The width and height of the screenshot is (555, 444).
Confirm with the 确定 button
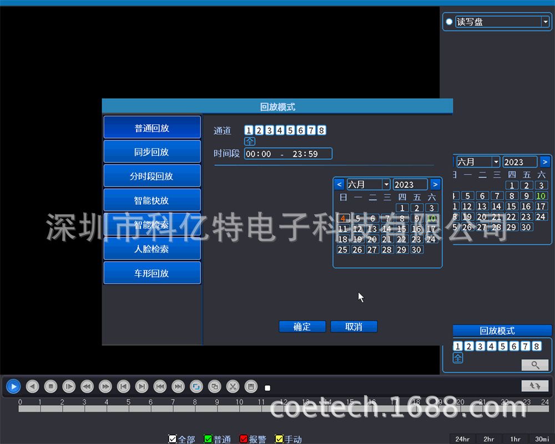[302, 326]
